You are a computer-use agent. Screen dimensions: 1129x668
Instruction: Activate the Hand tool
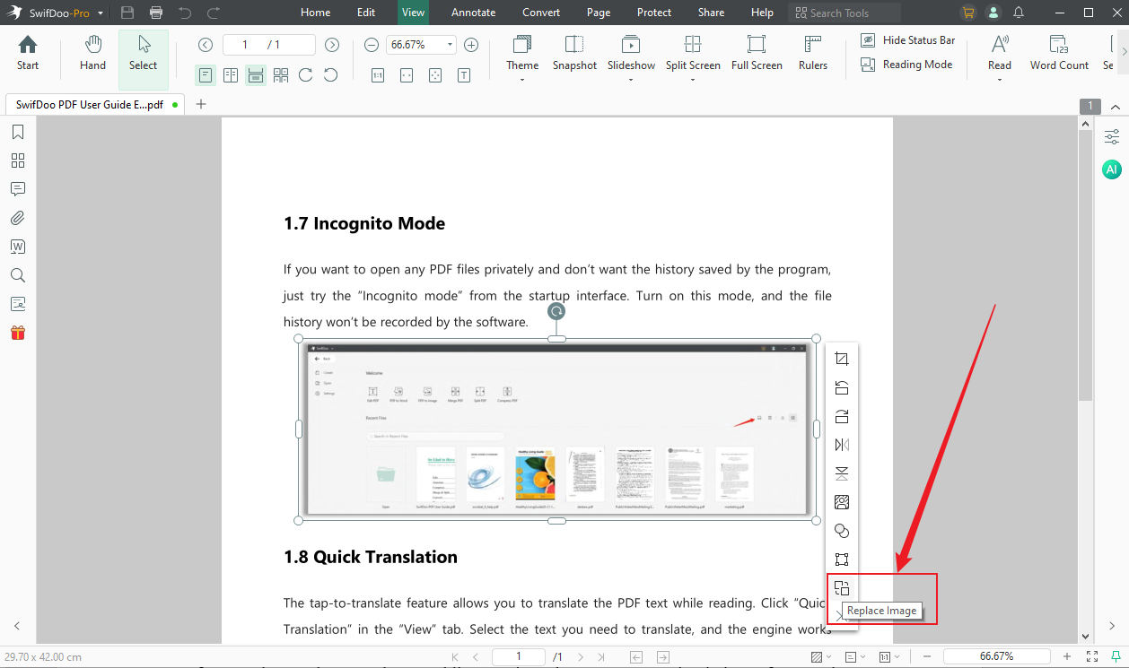click(x=92, y=54)
